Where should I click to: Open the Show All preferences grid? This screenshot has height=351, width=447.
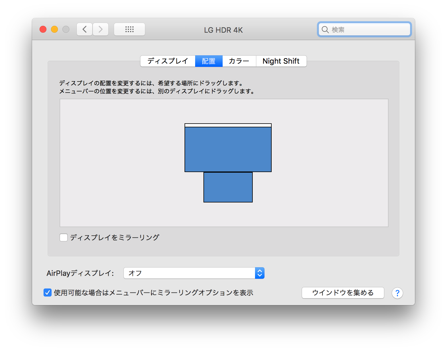point(130,29)
